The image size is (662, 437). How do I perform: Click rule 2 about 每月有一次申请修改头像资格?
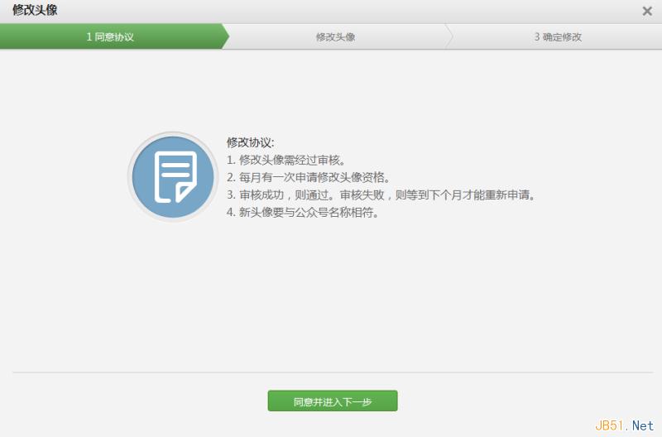[x=308, y=177]
